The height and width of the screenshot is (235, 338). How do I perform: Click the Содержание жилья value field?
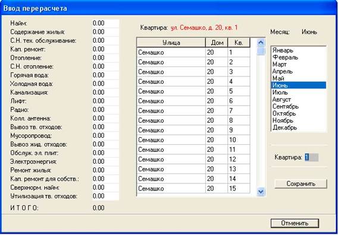pyautogui.click(x=105, y=32)
